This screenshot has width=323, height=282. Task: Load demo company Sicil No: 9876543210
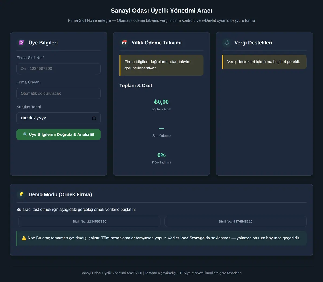coord(236,221)
